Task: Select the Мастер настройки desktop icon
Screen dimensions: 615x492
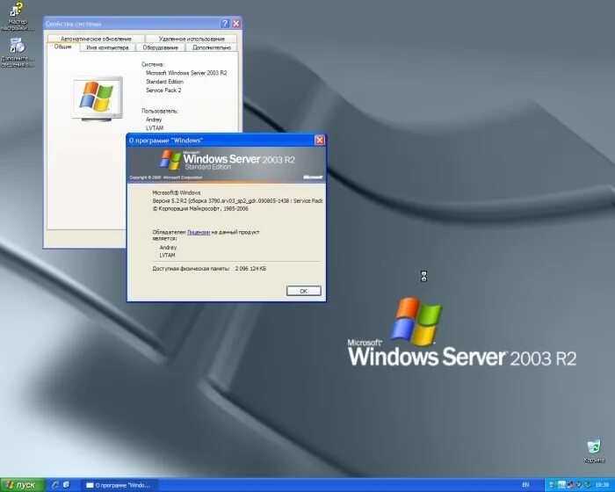Action: (x=18, y=17)
